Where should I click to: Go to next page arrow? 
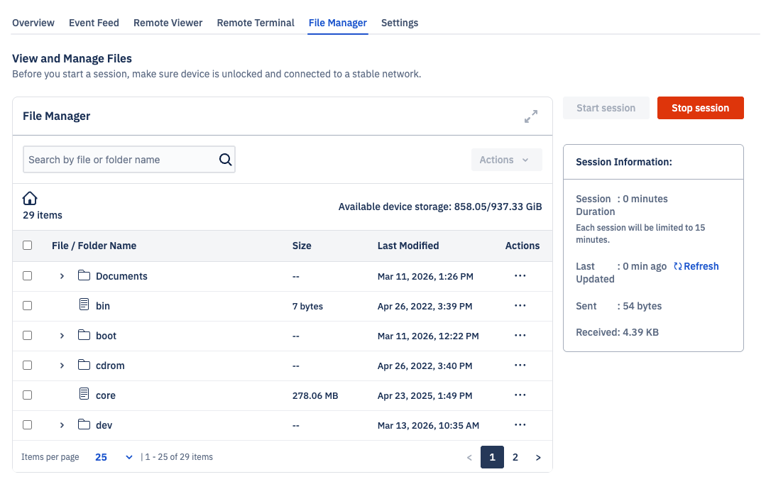coord(538,458)
